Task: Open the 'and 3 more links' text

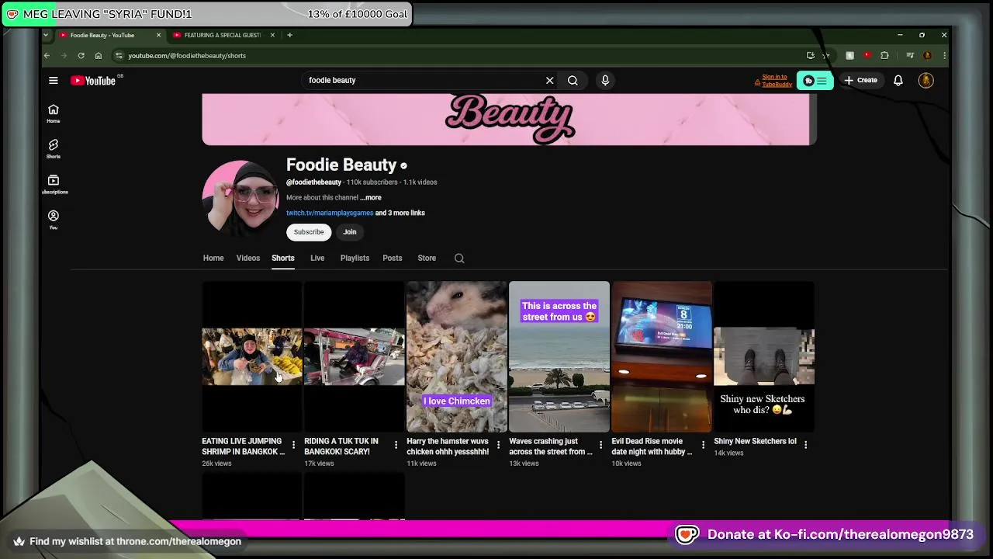Action: tap(400, 213)
